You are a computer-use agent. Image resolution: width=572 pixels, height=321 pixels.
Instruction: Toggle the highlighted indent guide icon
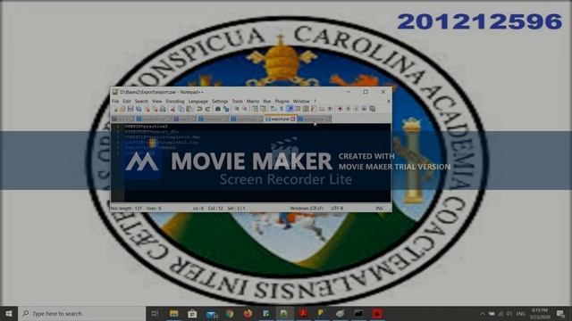[x=290, y=109]
